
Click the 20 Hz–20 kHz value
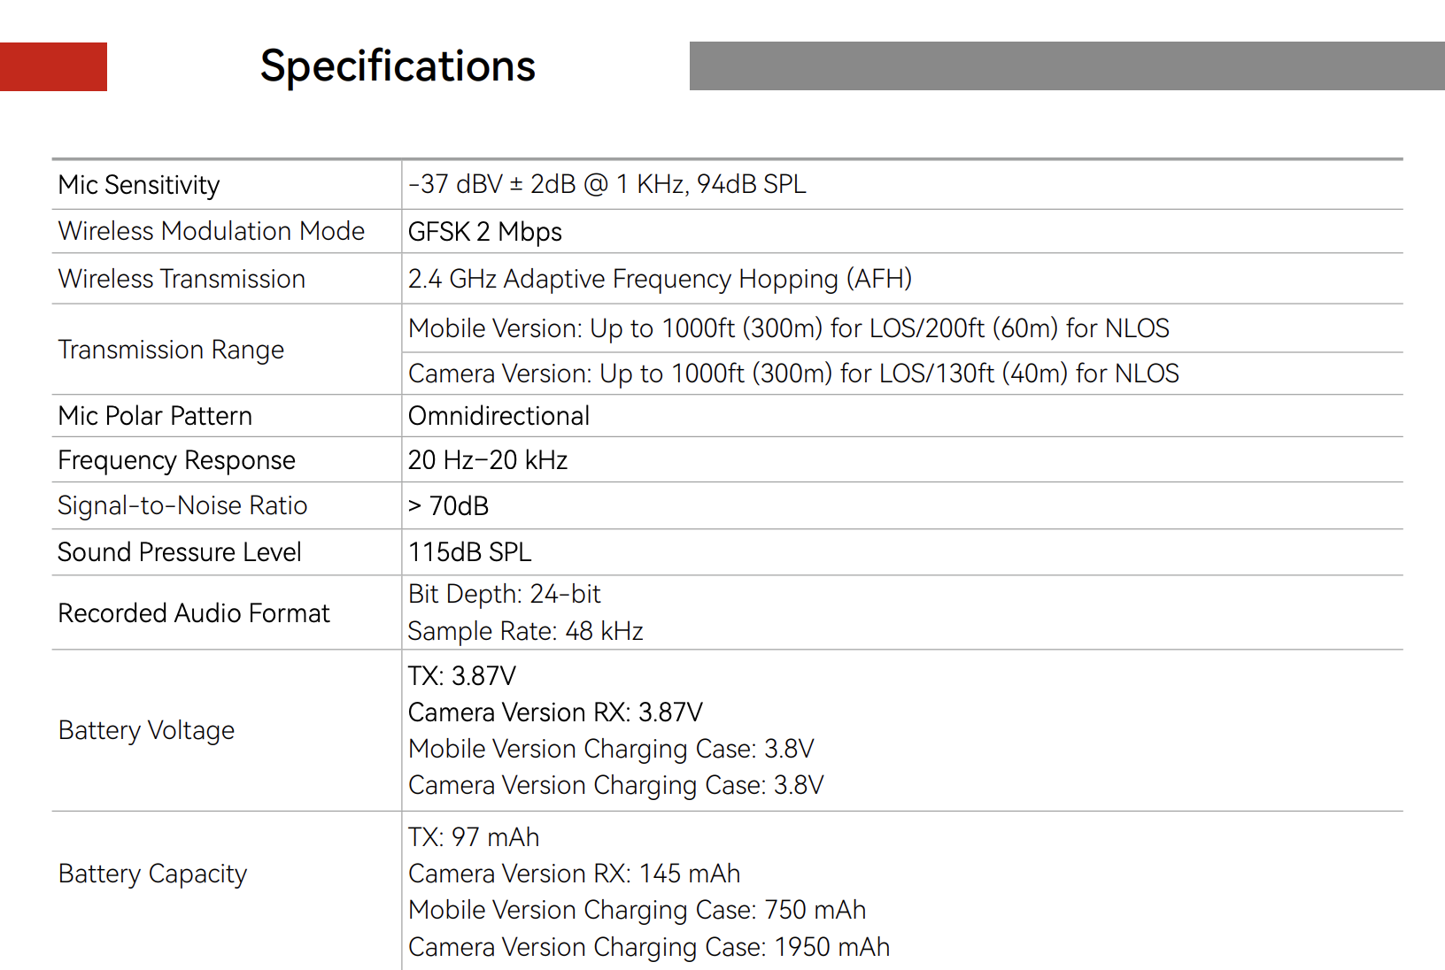pyautogui.click(x=488, y=460)
